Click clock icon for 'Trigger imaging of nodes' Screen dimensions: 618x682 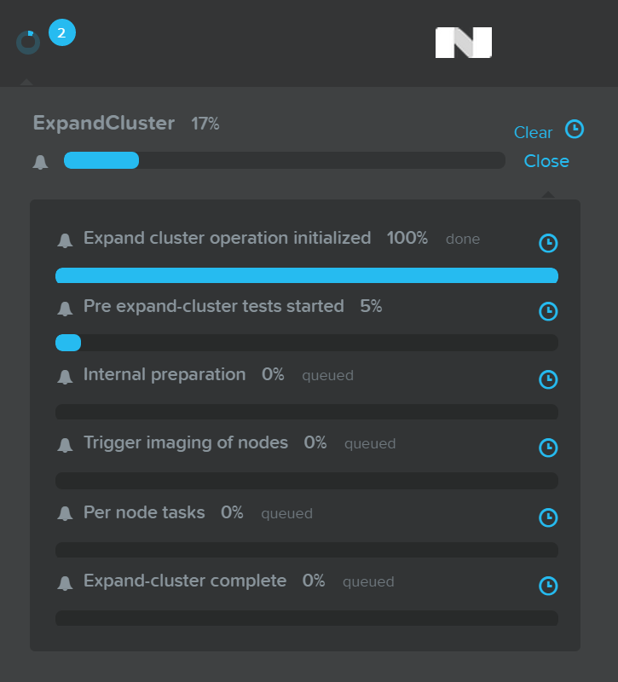548,448
